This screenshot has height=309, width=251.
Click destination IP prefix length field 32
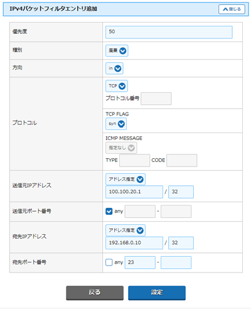coord(181,243)
